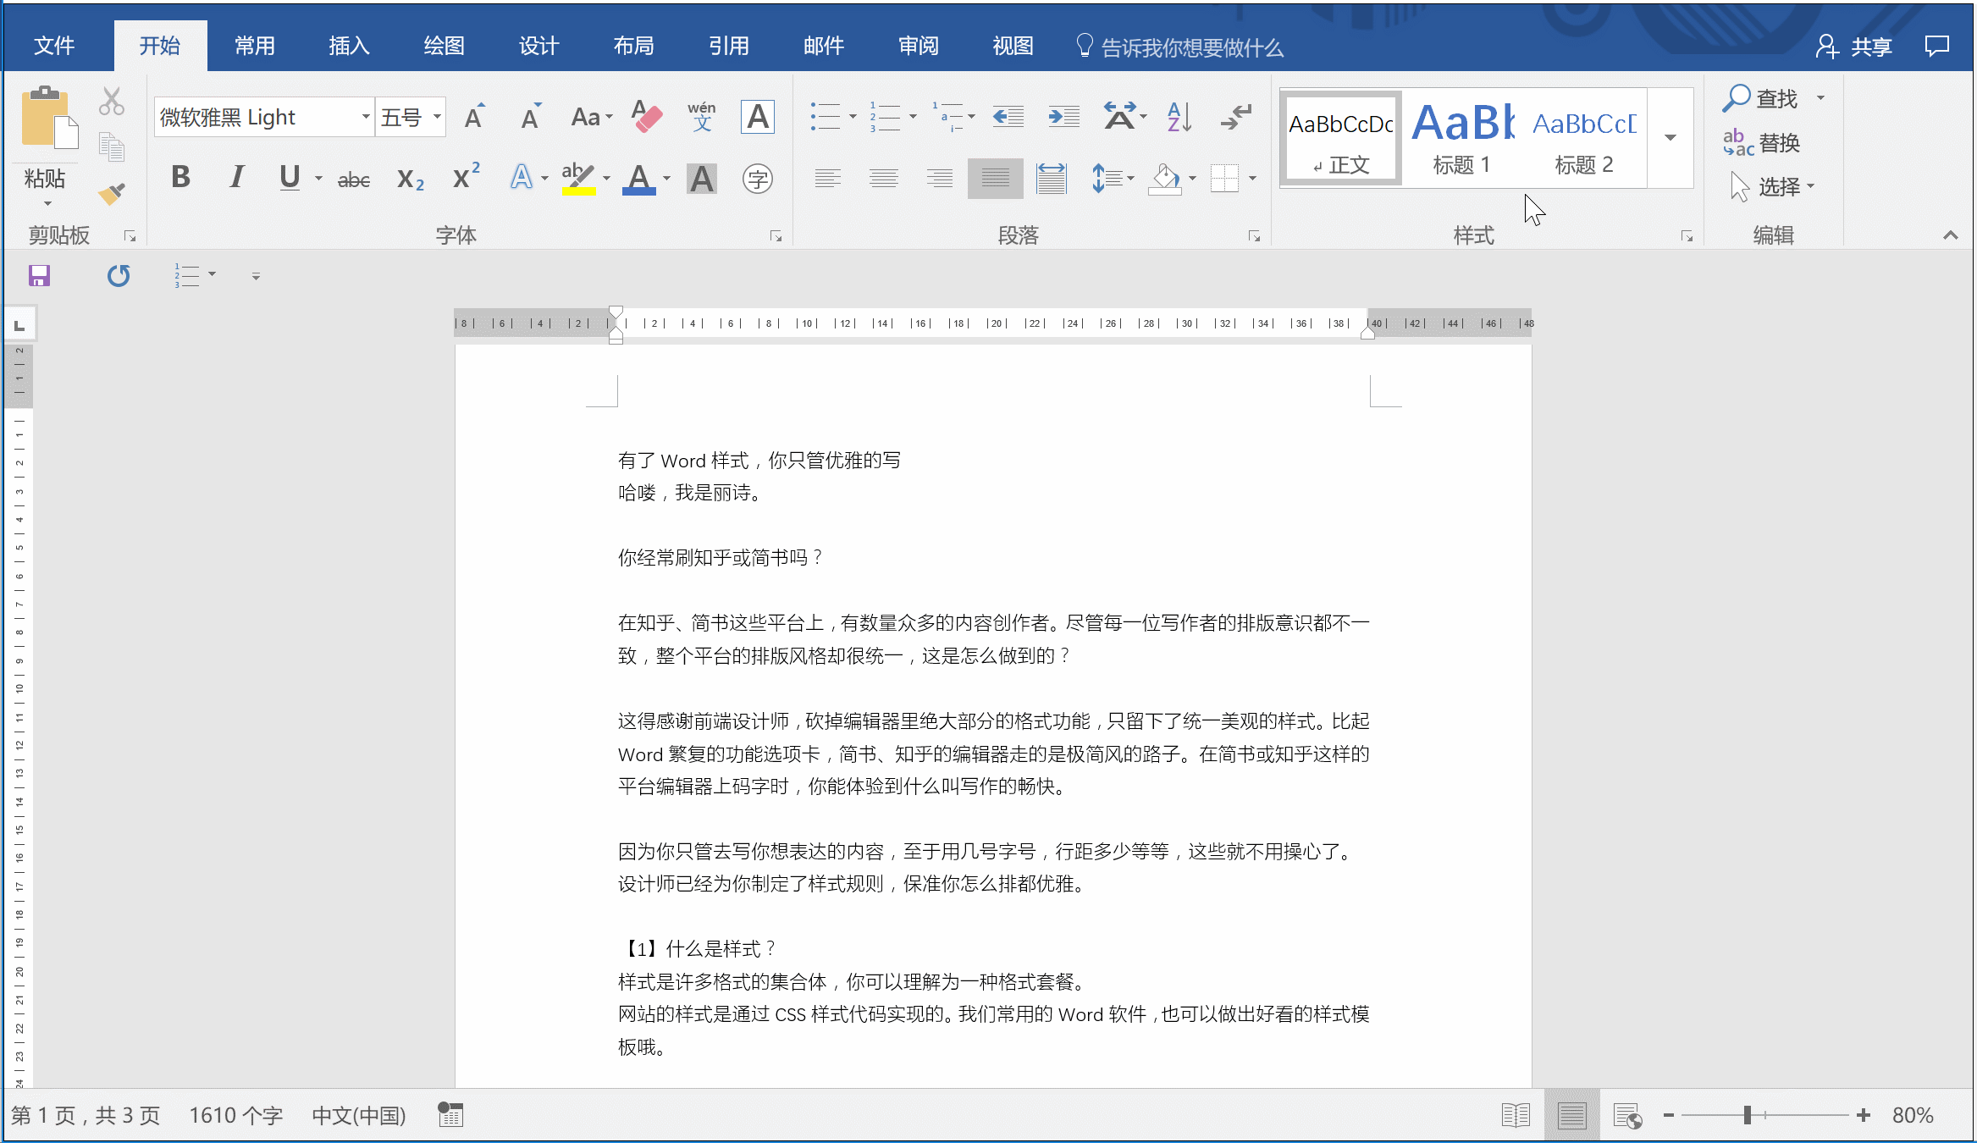Open the phonetic guide (wén) tool

[702, 117]
